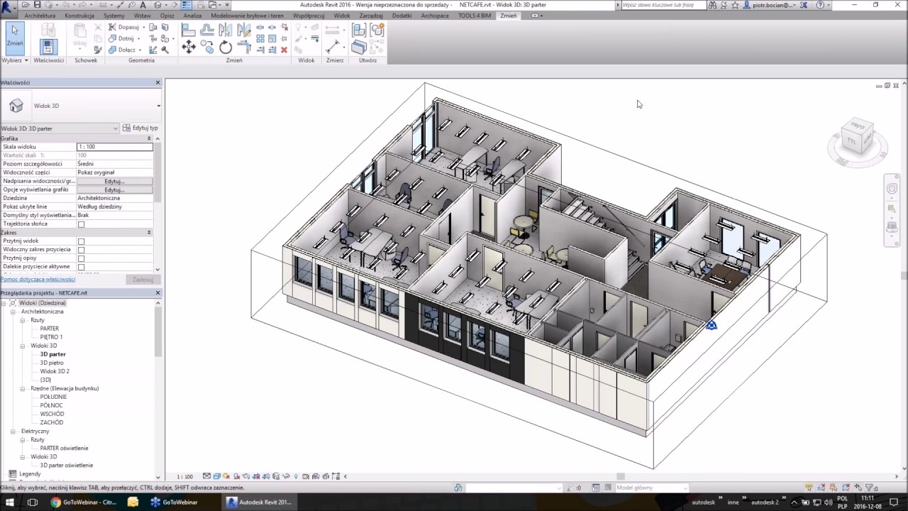Click the red Delete X icon
Screen dimensions: 908x511
click(284, 50)
